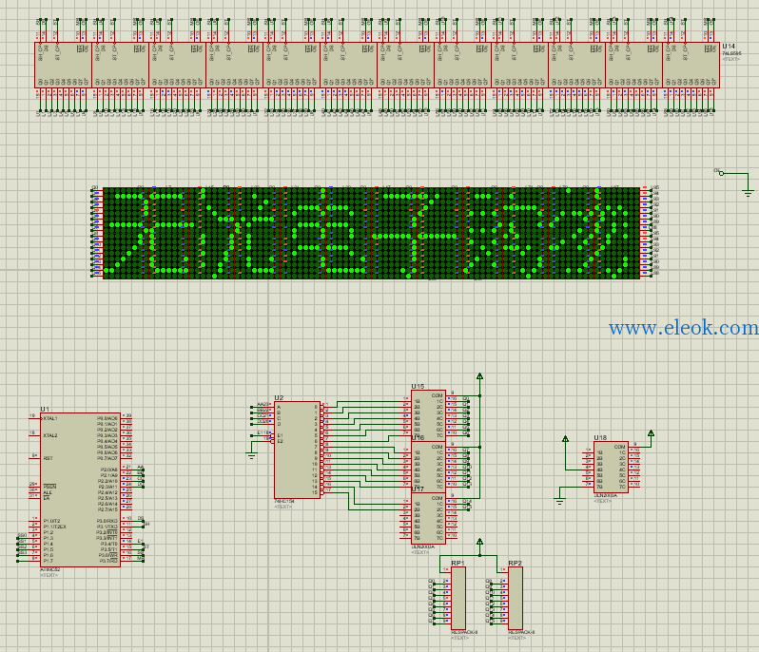Select the ground symbol at top right
Viewport: 759px width, 652px height.
click(748, 193)
